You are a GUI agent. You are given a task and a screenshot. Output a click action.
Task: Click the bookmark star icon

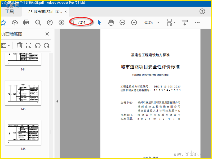pos(3,23)
